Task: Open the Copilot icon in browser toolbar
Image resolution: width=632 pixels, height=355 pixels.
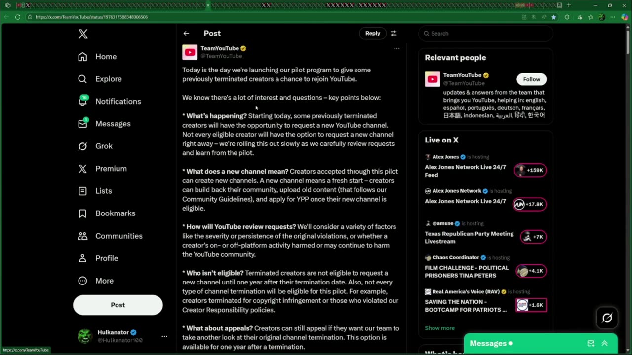Action: pos(624,17)
